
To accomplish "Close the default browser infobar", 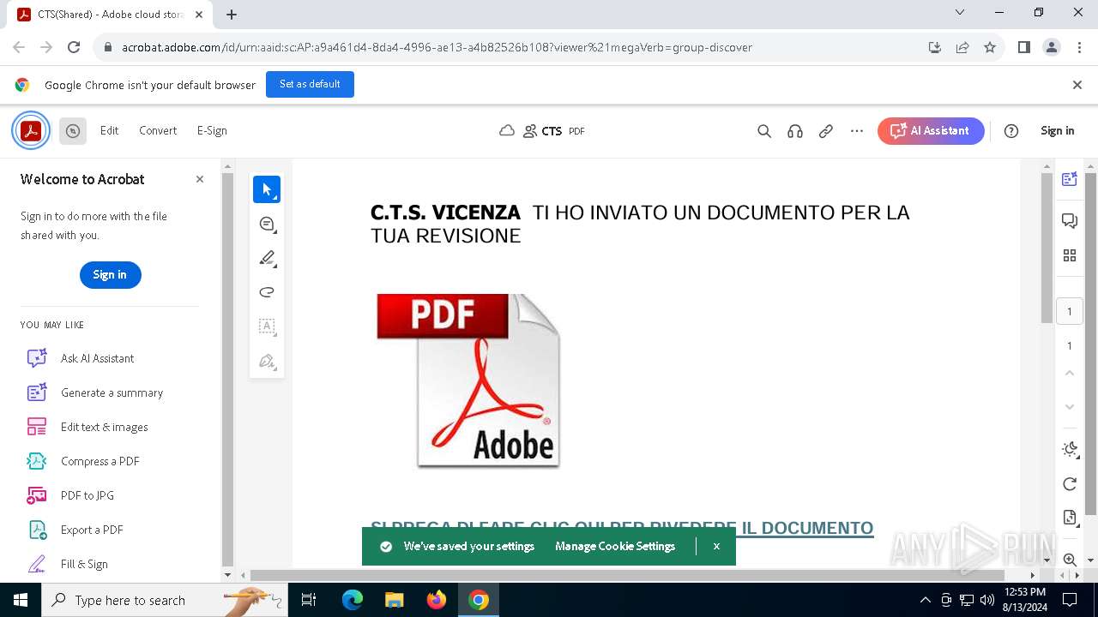I will 1077,85.
